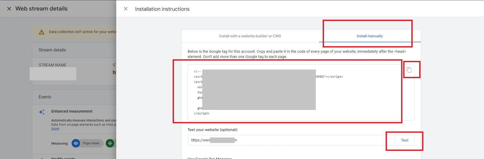Focus the test website URL field
484x159 pixels.
(x=291, y=140)
